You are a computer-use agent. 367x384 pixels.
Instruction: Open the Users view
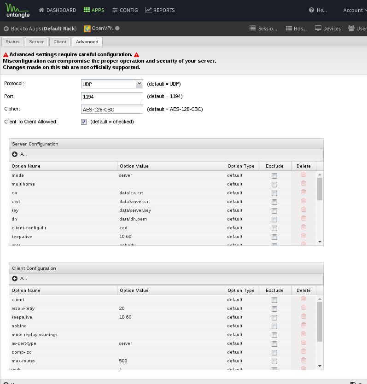(357, 29)
